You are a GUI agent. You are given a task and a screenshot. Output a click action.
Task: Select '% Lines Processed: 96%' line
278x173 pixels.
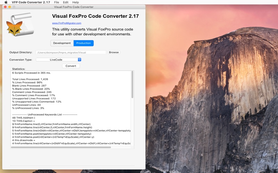(x=27, y=82)
